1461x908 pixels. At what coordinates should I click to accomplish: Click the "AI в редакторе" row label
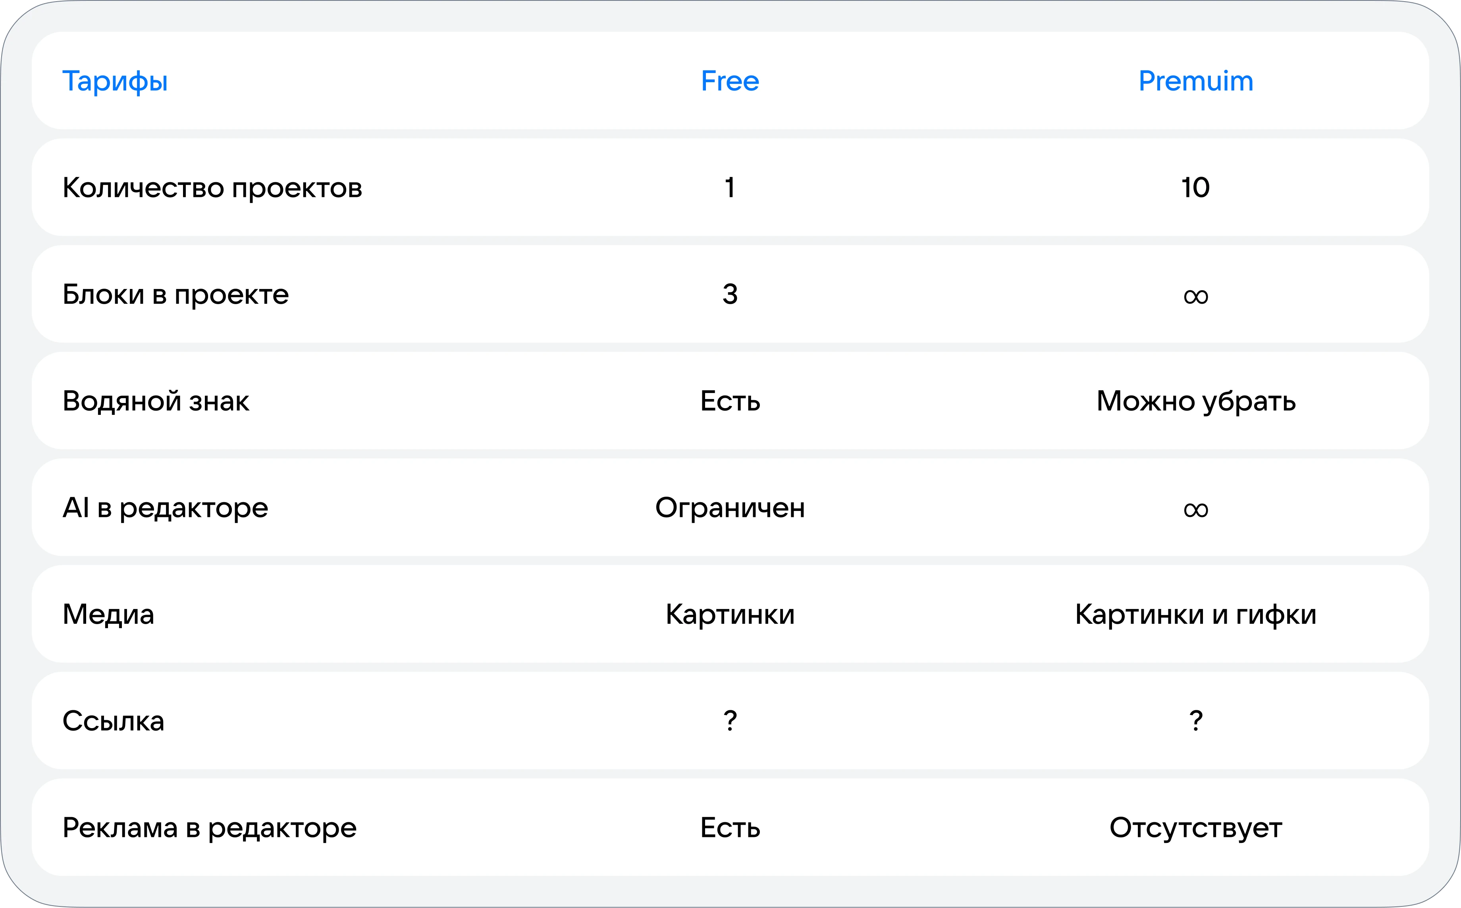pyautogui.click(x=165, y=508)
